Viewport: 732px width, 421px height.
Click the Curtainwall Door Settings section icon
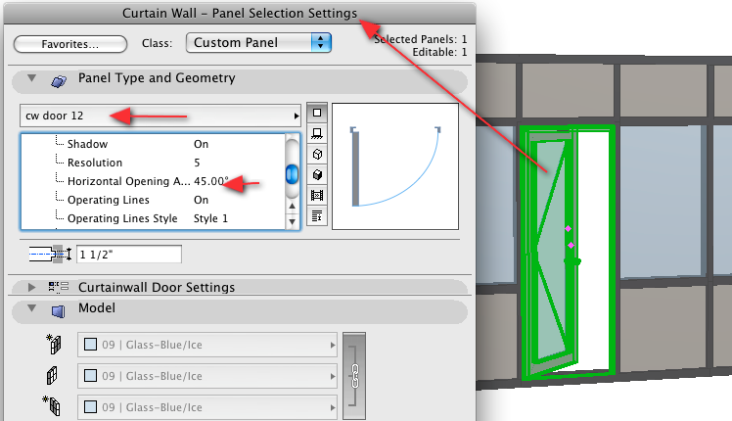point(59,287)
